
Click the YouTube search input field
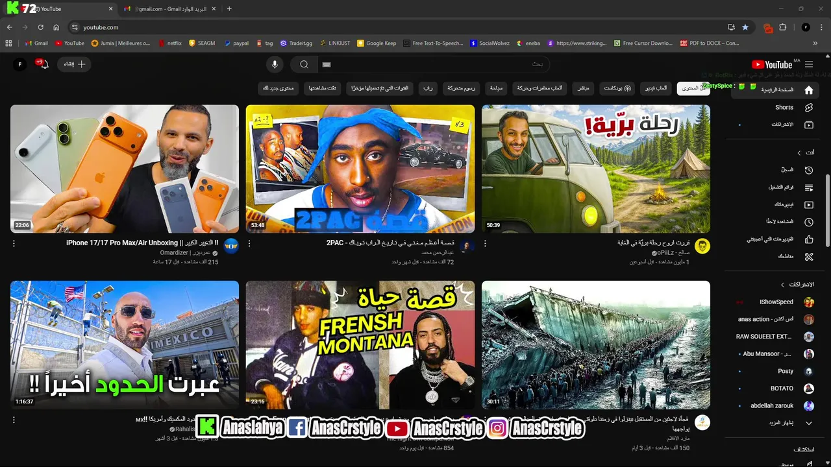(x=432, y=64)
